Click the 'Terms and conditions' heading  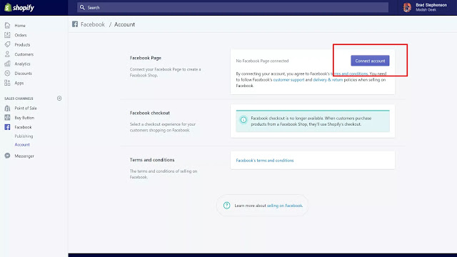pyautogui.click(x=152, y=160)
